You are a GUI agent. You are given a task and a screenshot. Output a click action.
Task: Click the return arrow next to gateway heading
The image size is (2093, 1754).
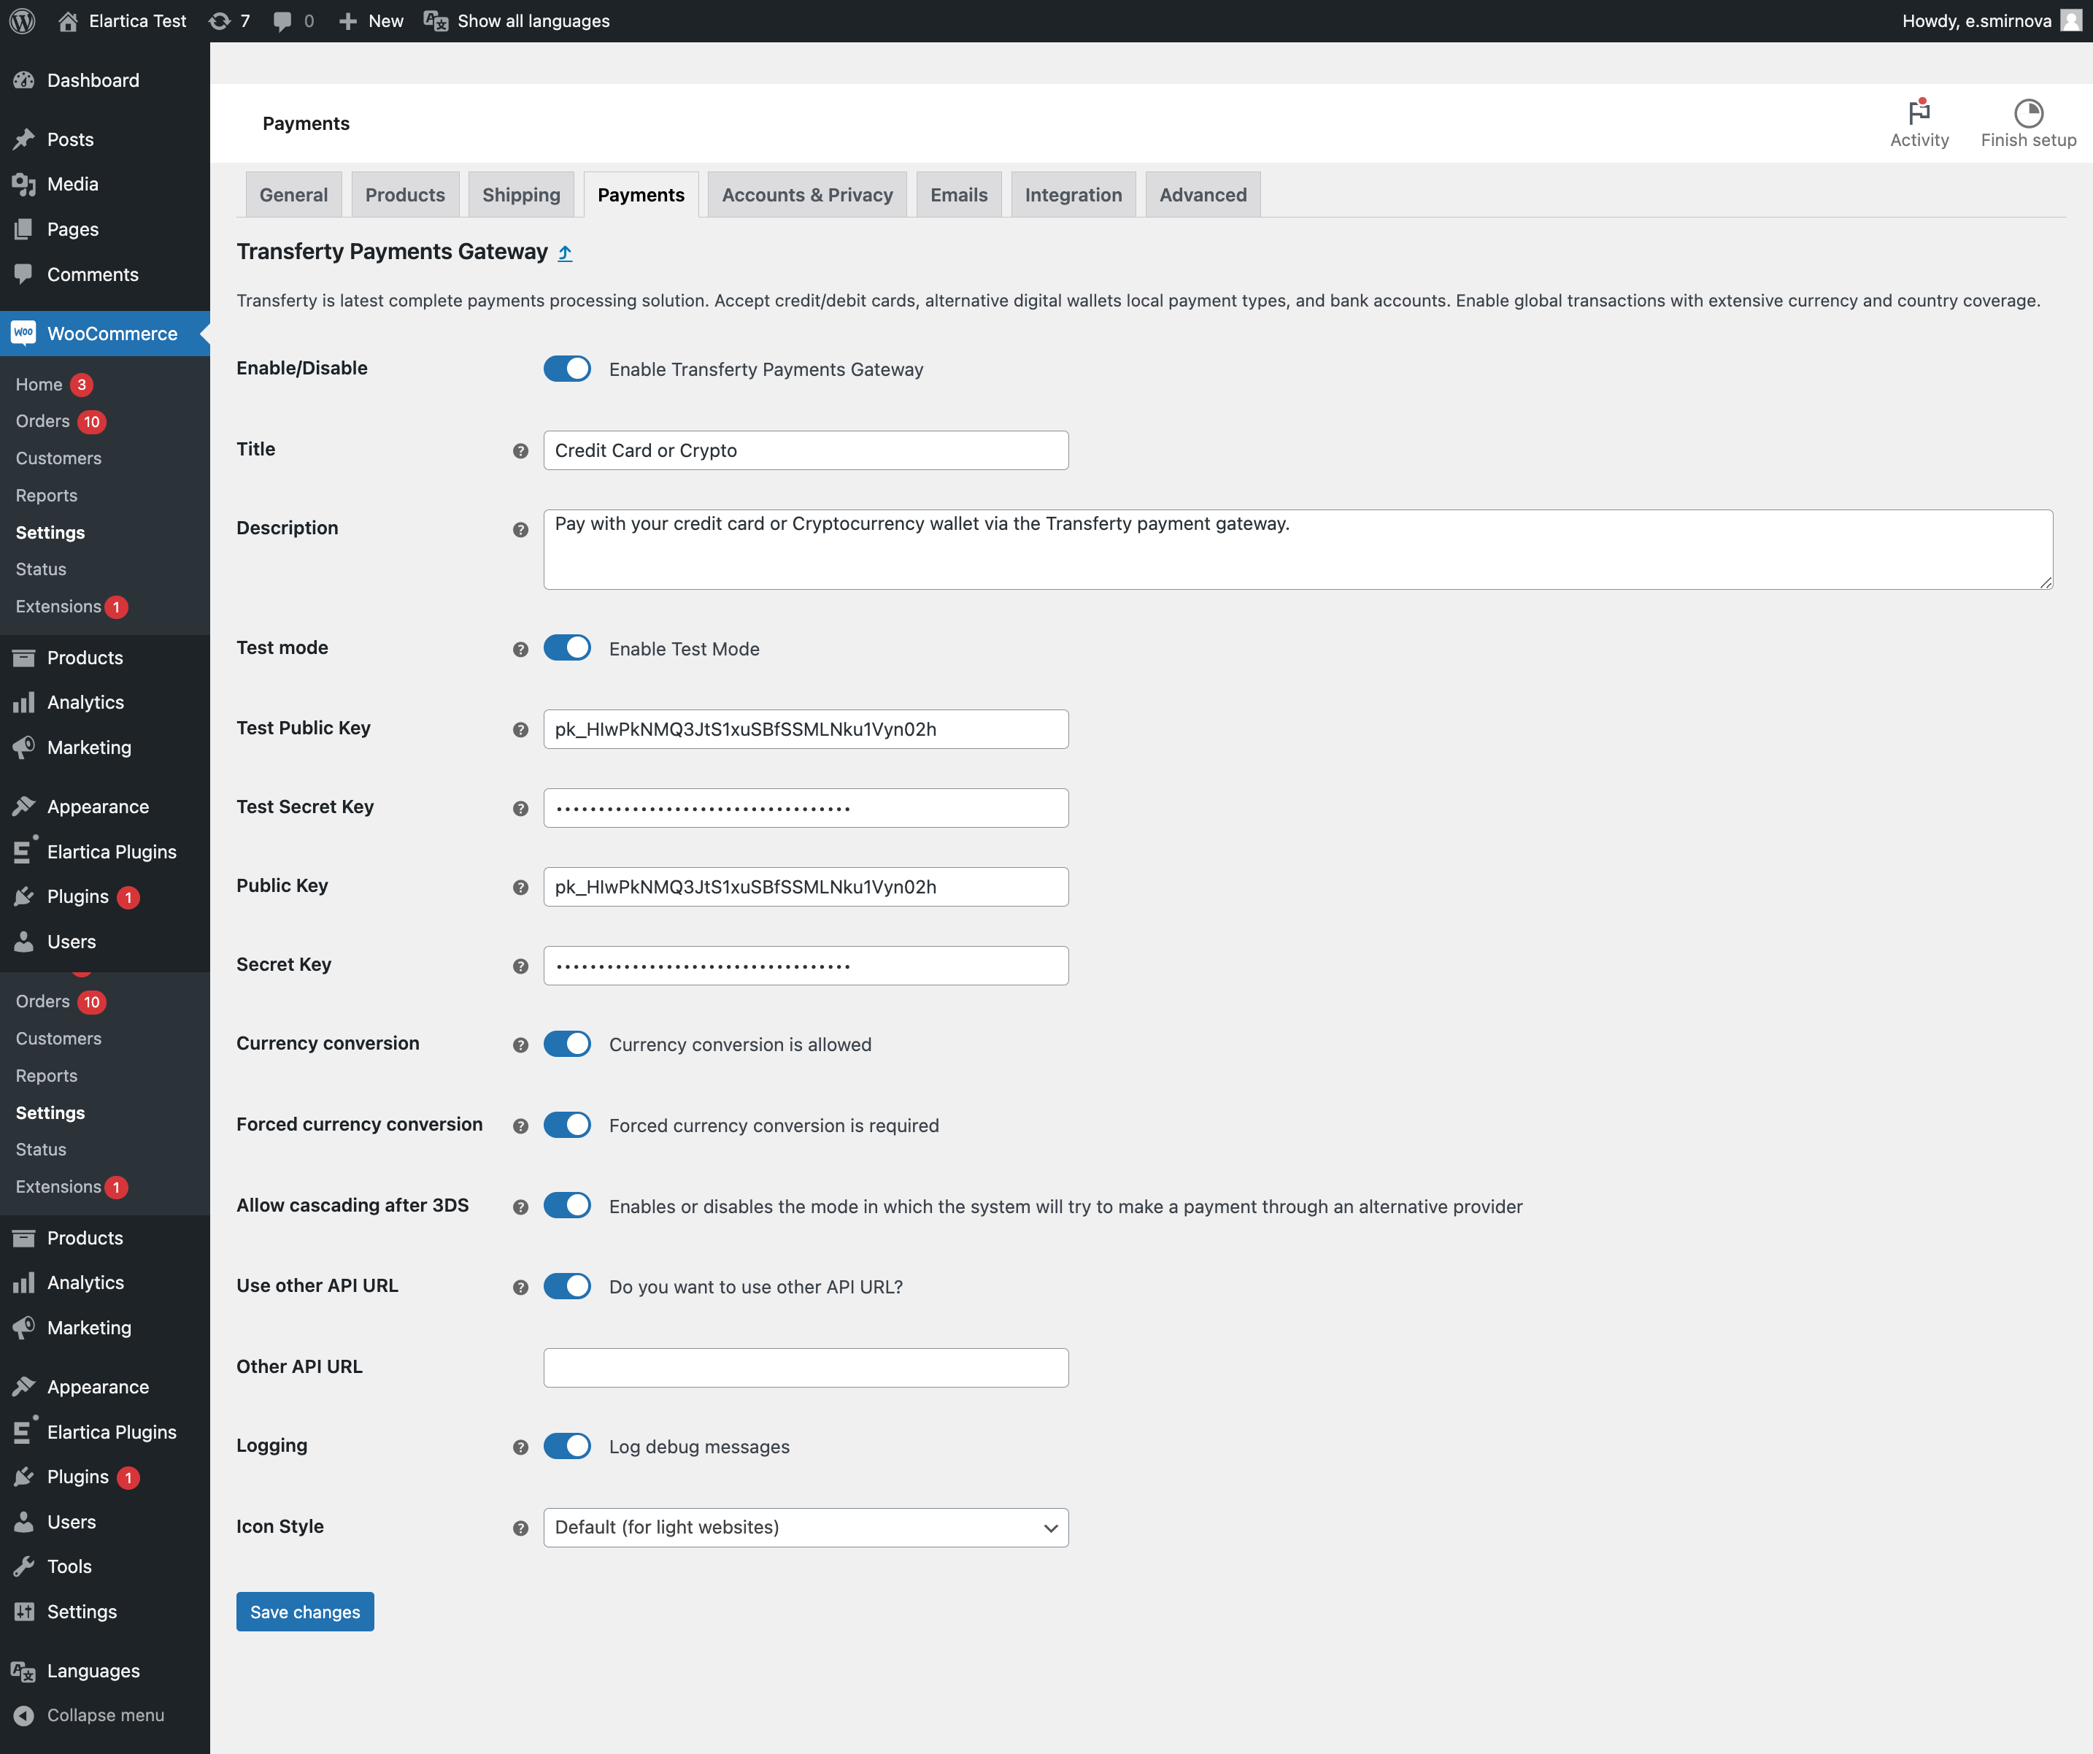565,253
